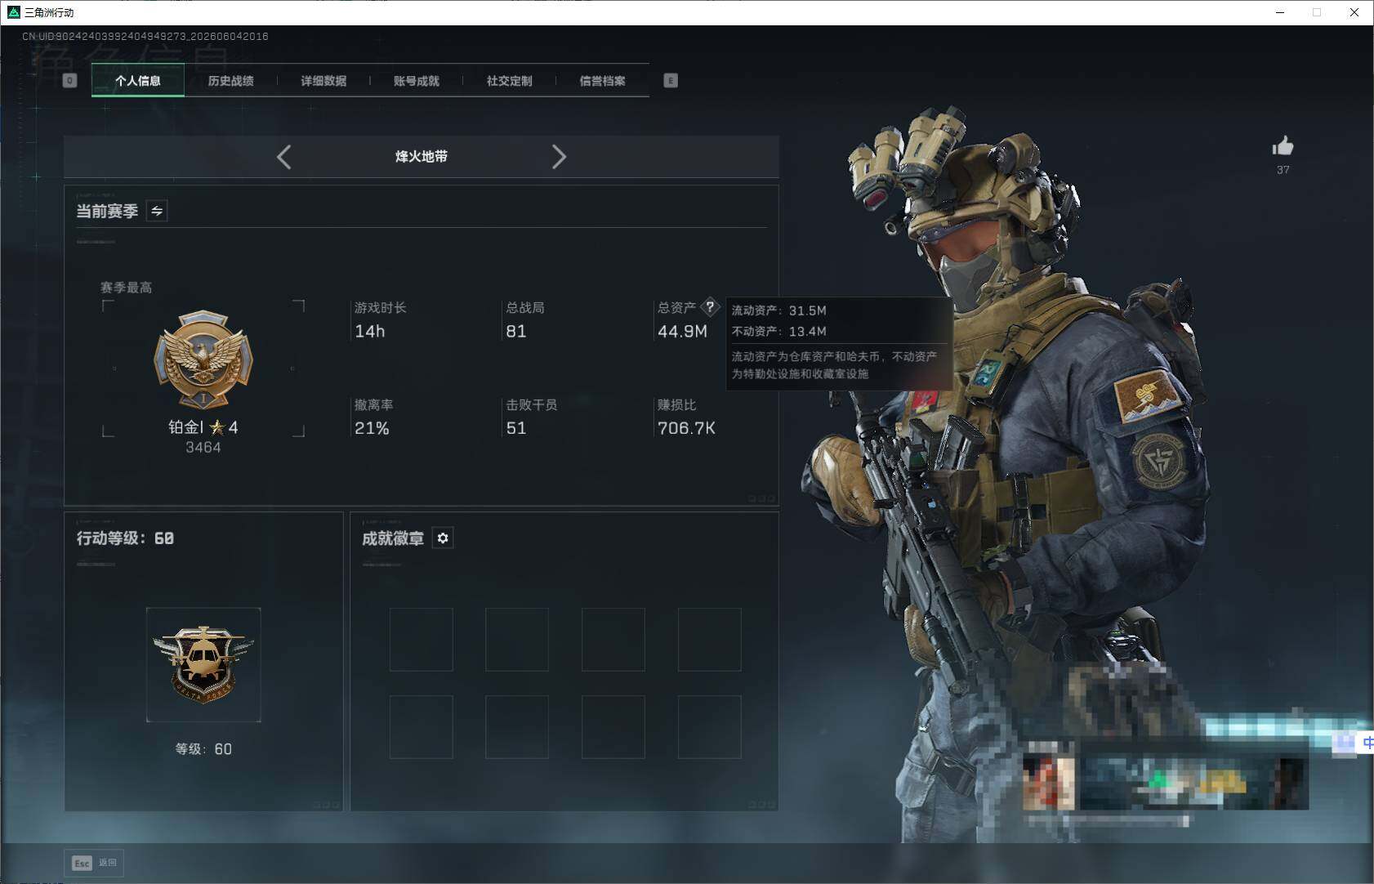
Task: Click the thumbs-up like icon
Action: point(1283,146)
